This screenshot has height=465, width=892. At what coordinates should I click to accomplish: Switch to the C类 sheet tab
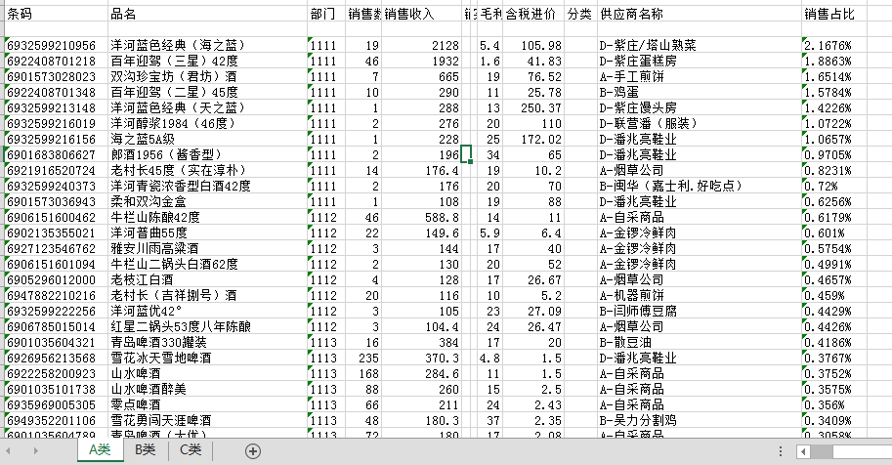click(190, 449)
